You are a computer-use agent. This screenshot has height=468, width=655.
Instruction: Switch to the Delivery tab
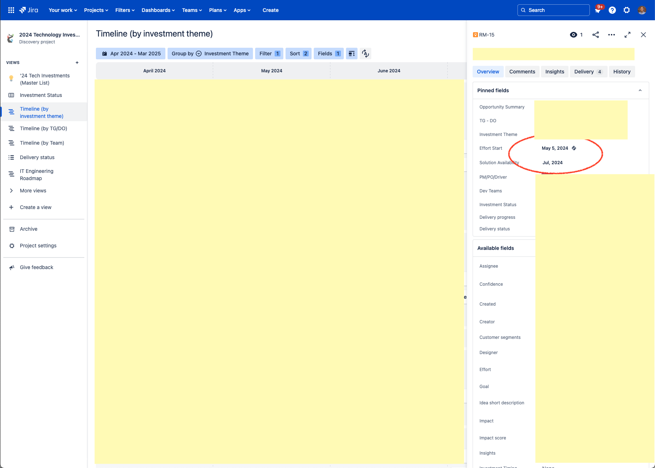[x=588, y=72]
